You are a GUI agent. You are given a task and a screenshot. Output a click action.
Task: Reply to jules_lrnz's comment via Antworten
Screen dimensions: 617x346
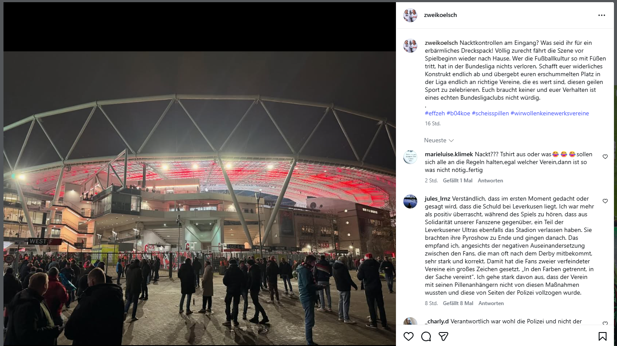pos(491,303)
